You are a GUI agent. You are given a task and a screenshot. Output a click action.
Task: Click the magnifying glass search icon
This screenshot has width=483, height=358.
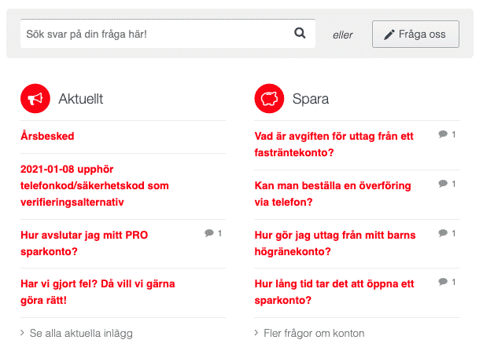(x=300, y=34)
